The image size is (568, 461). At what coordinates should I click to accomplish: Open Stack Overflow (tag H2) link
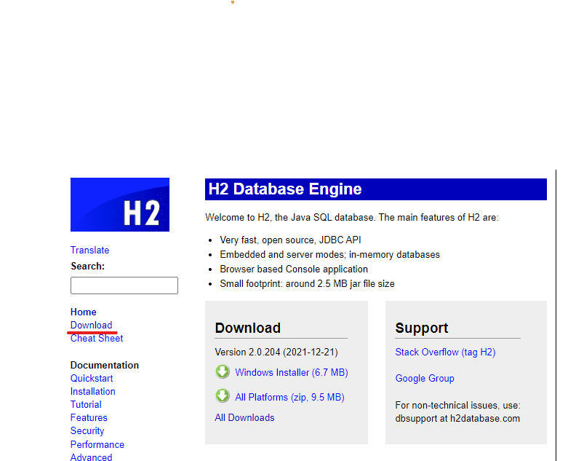tap(446, 352)
